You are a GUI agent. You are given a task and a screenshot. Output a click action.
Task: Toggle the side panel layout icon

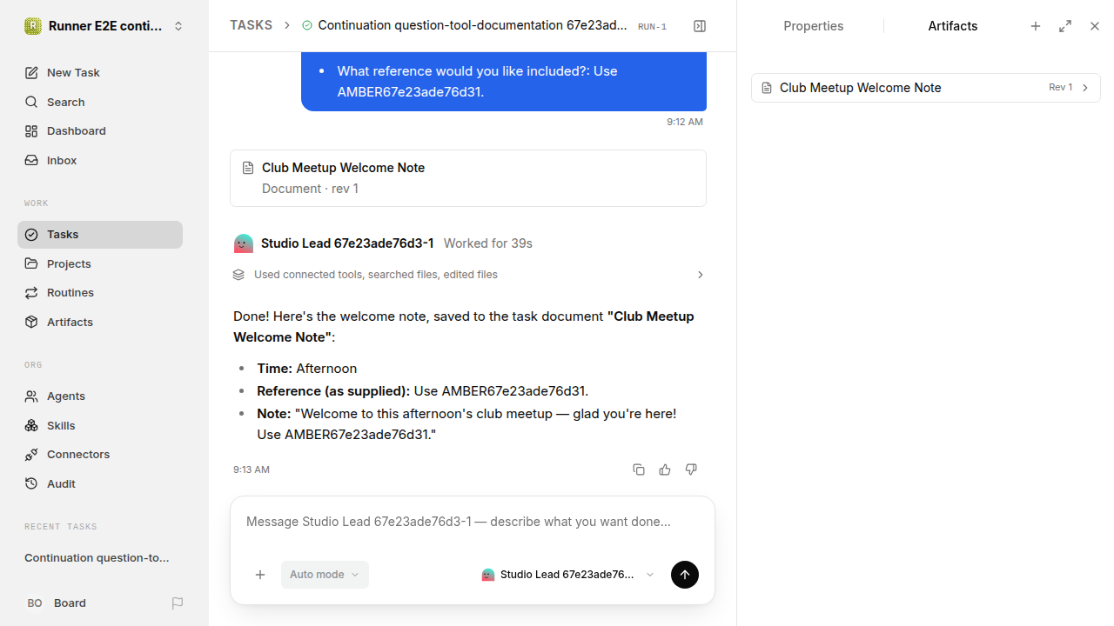(x=700, y=26)
